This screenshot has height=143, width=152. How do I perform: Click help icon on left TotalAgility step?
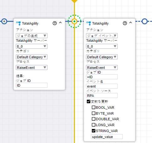coord(55,23)
